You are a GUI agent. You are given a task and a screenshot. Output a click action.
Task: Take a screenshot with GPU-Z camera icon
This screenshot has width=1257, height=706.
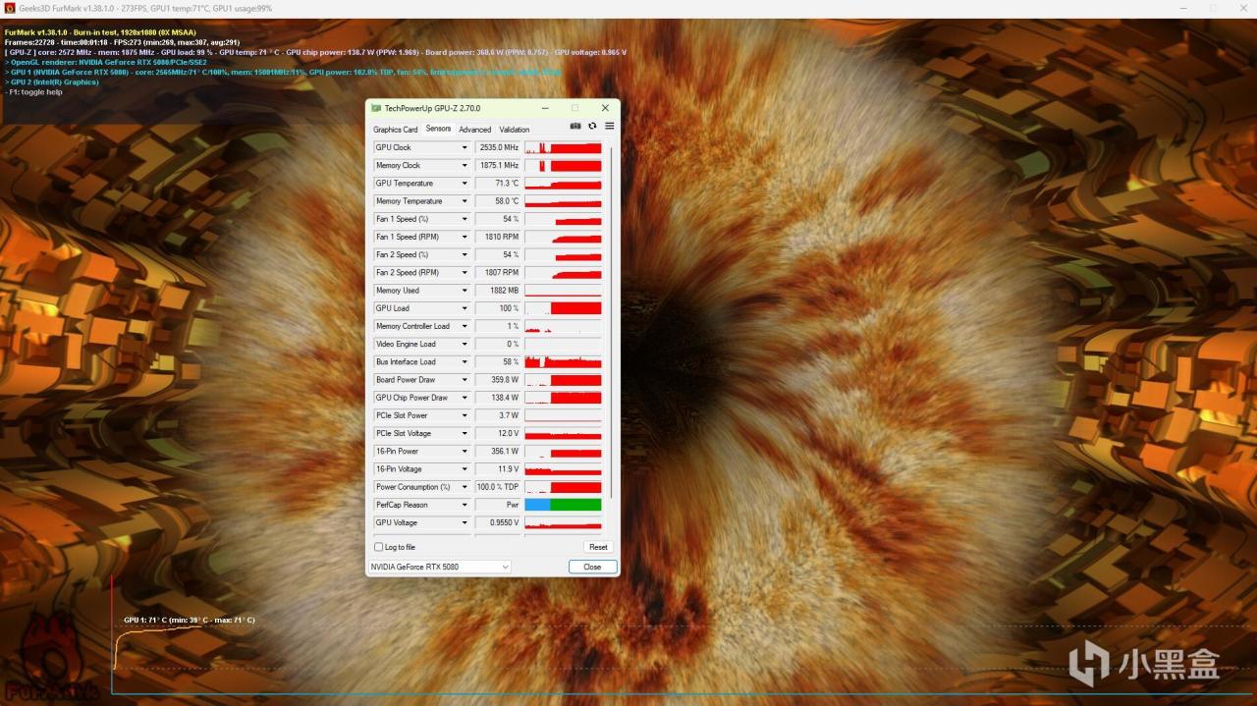pyautogui.click(x=575, y=126)
